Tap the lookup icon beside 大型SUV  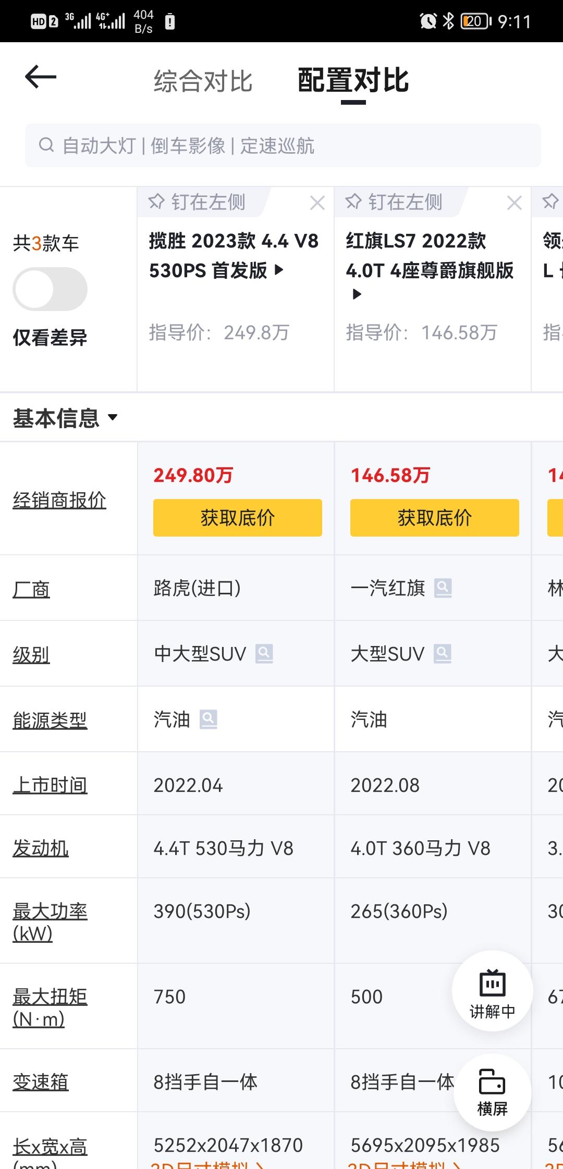pos(443,654)
